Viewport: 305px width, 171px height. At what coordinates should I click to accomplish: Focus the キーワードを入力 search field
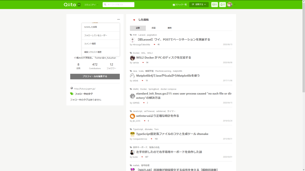click(118, 5)
